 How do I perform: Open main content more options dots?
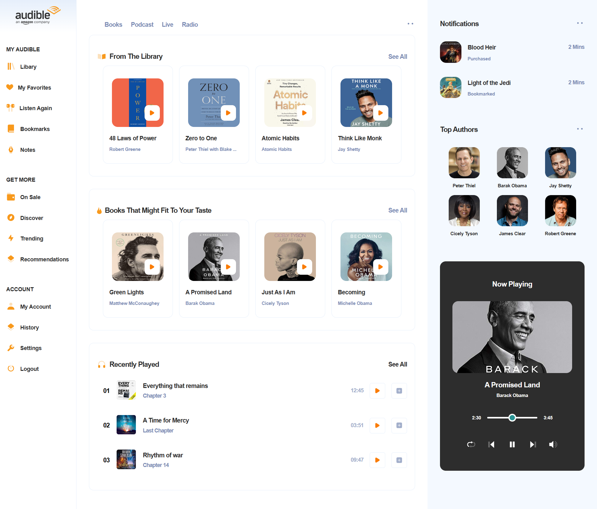[x=410, y=24]
